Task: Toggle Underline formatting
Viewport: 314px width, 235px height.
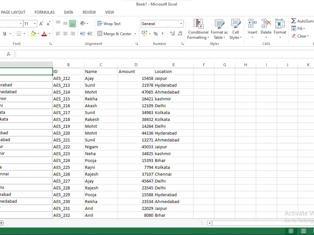Action: pyautogui.click(x=5, y=34)
